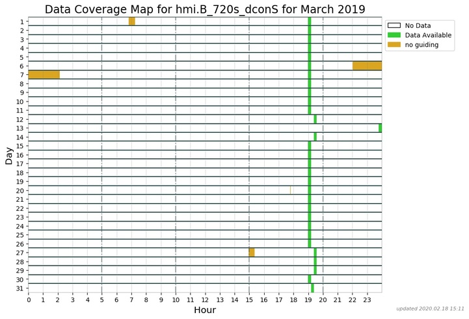
Task: Click the 'Hour' x-axis label
Action: [205, 311]
